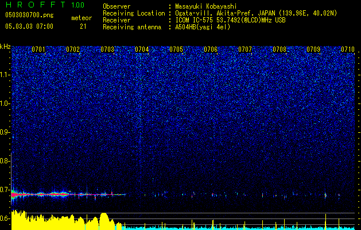The image size is (361, 230).
Task: Click the 1.1 frequency axis label
Action: point(5,75)
